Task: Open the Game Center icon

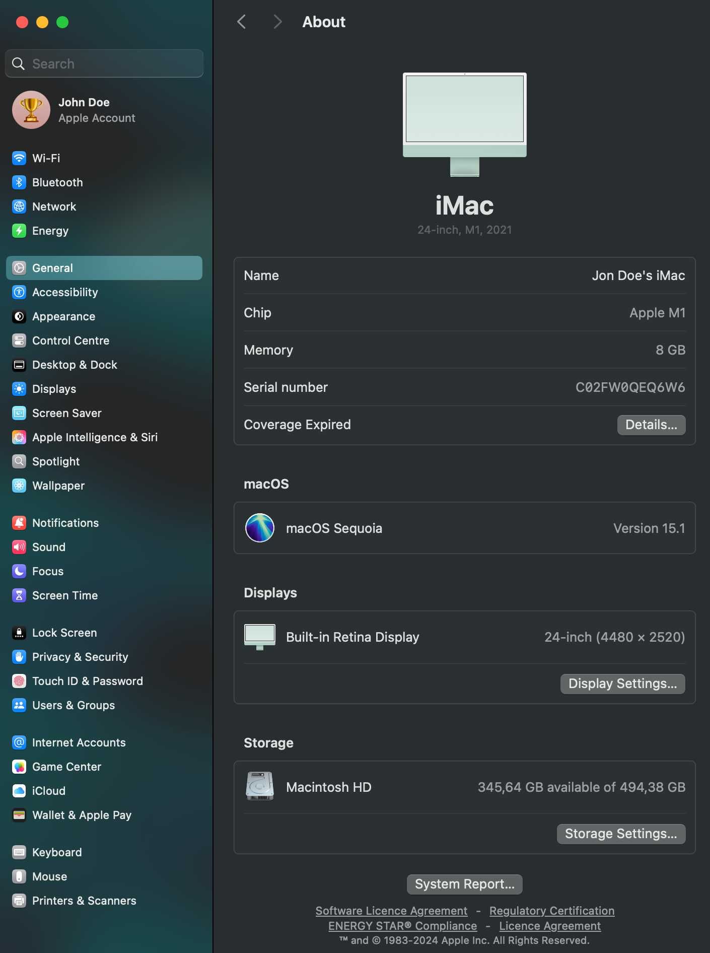Action: [x=19, y=767]
